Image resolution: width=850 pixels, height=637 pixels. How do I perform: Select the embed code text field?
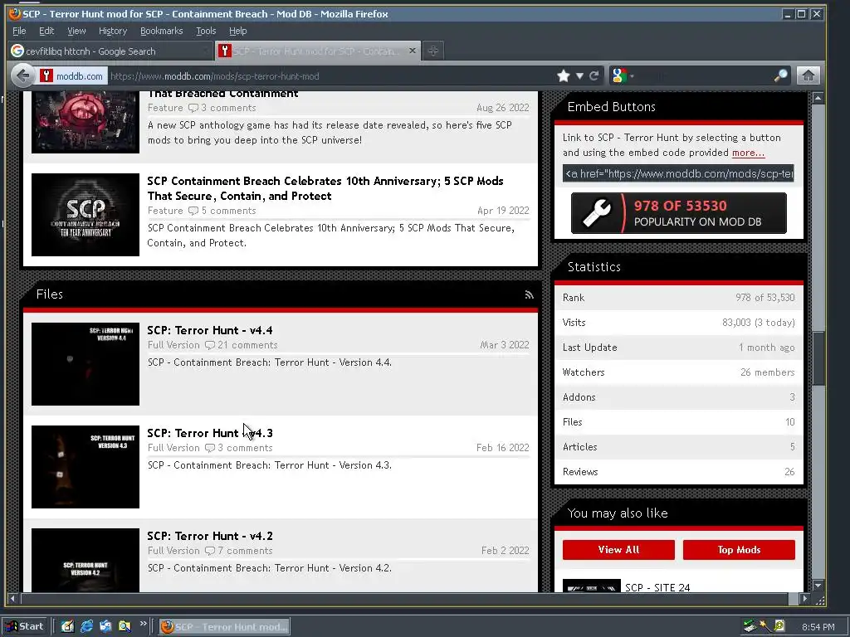[x=678, y=174]
